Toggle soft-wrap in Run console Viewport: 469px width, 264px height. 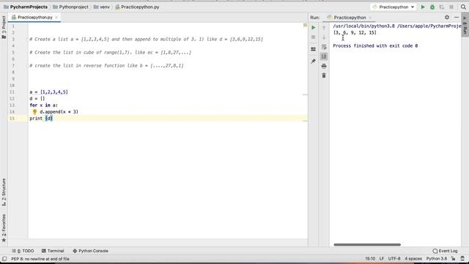(324, 47)
